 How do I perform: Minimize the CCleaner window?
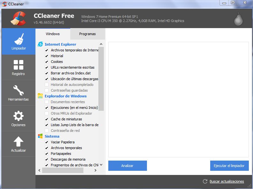[224, 3]
